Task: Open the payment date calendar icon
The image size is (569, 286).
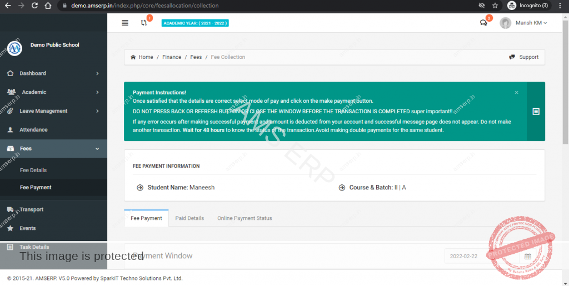Action: (x=528, y=256)
